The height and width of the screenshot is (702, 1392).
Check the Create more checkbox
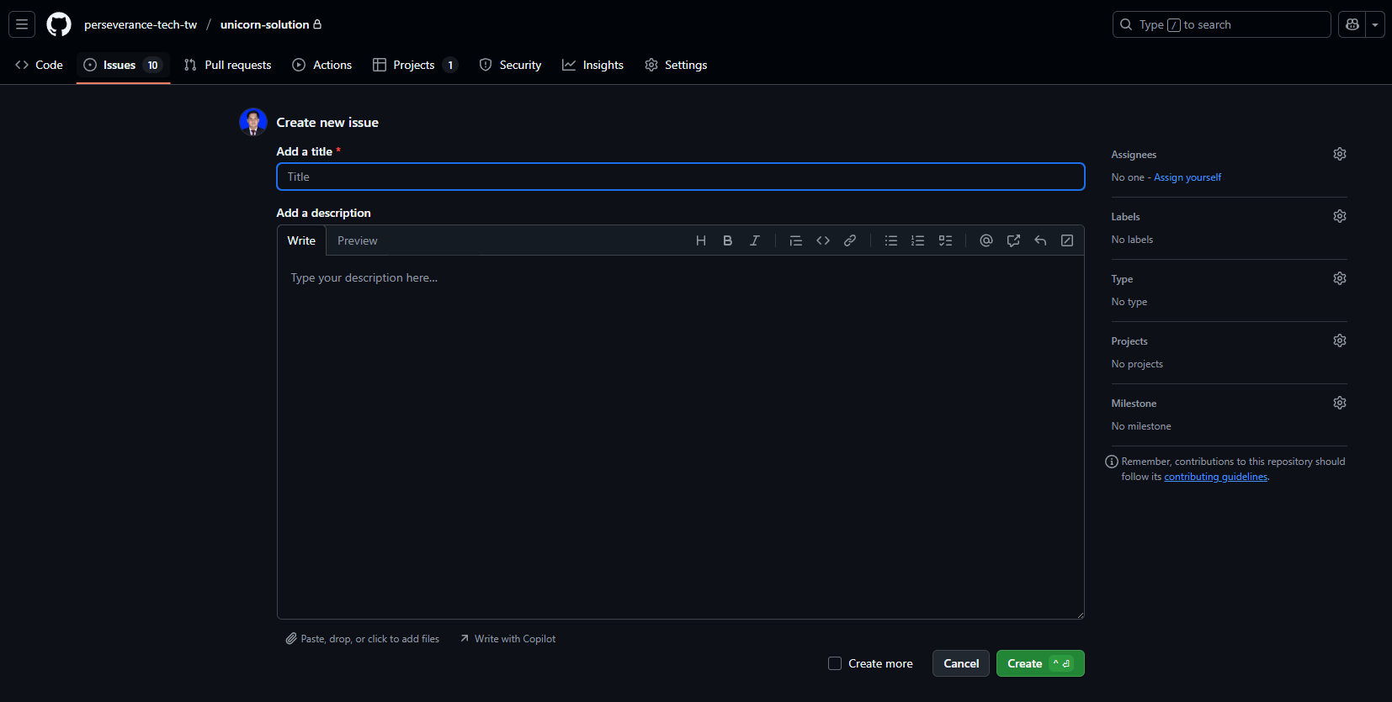pos(835,663)
